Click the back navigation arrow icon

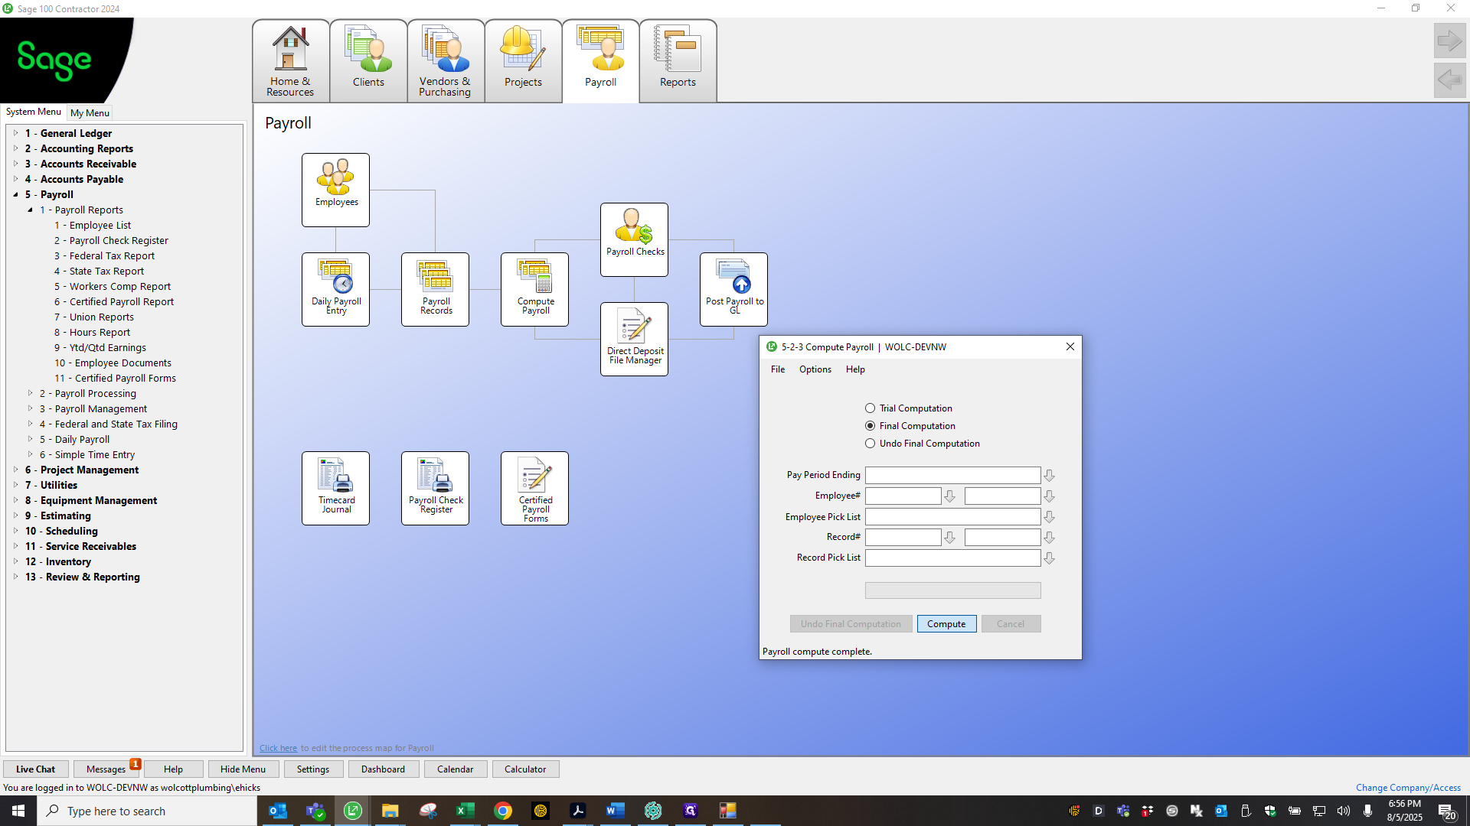(1449, 80)
